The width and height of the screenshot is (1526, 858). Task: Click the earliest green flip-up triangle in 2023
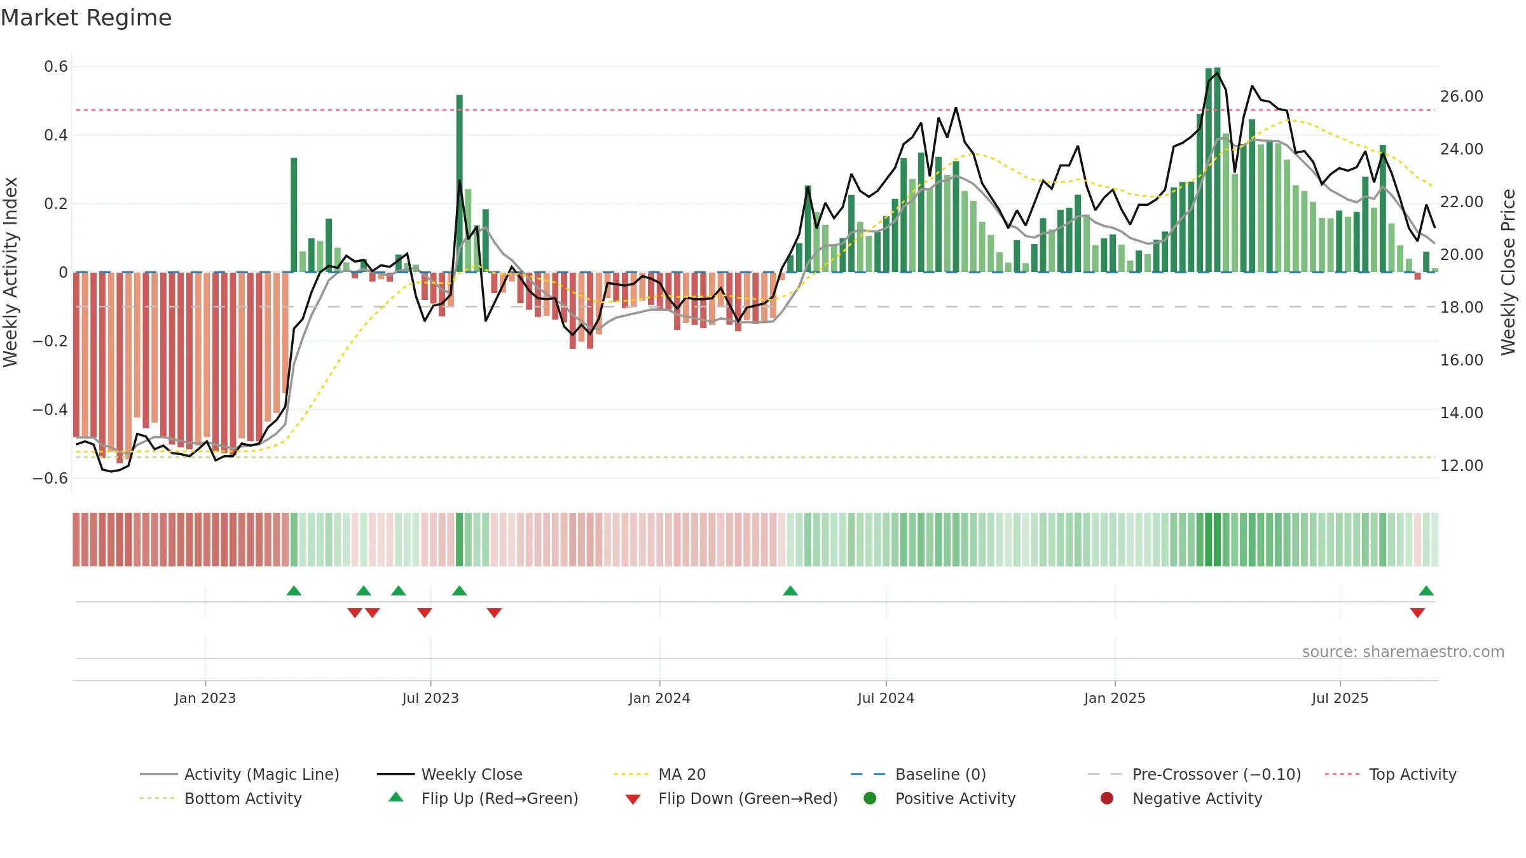(x=294, y=591)
